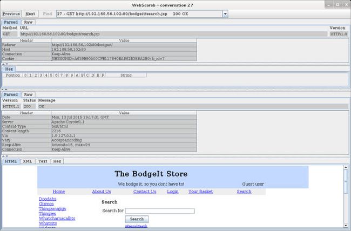Click the scroll-down arrow of HTML pane

click(x=346, y=226)
